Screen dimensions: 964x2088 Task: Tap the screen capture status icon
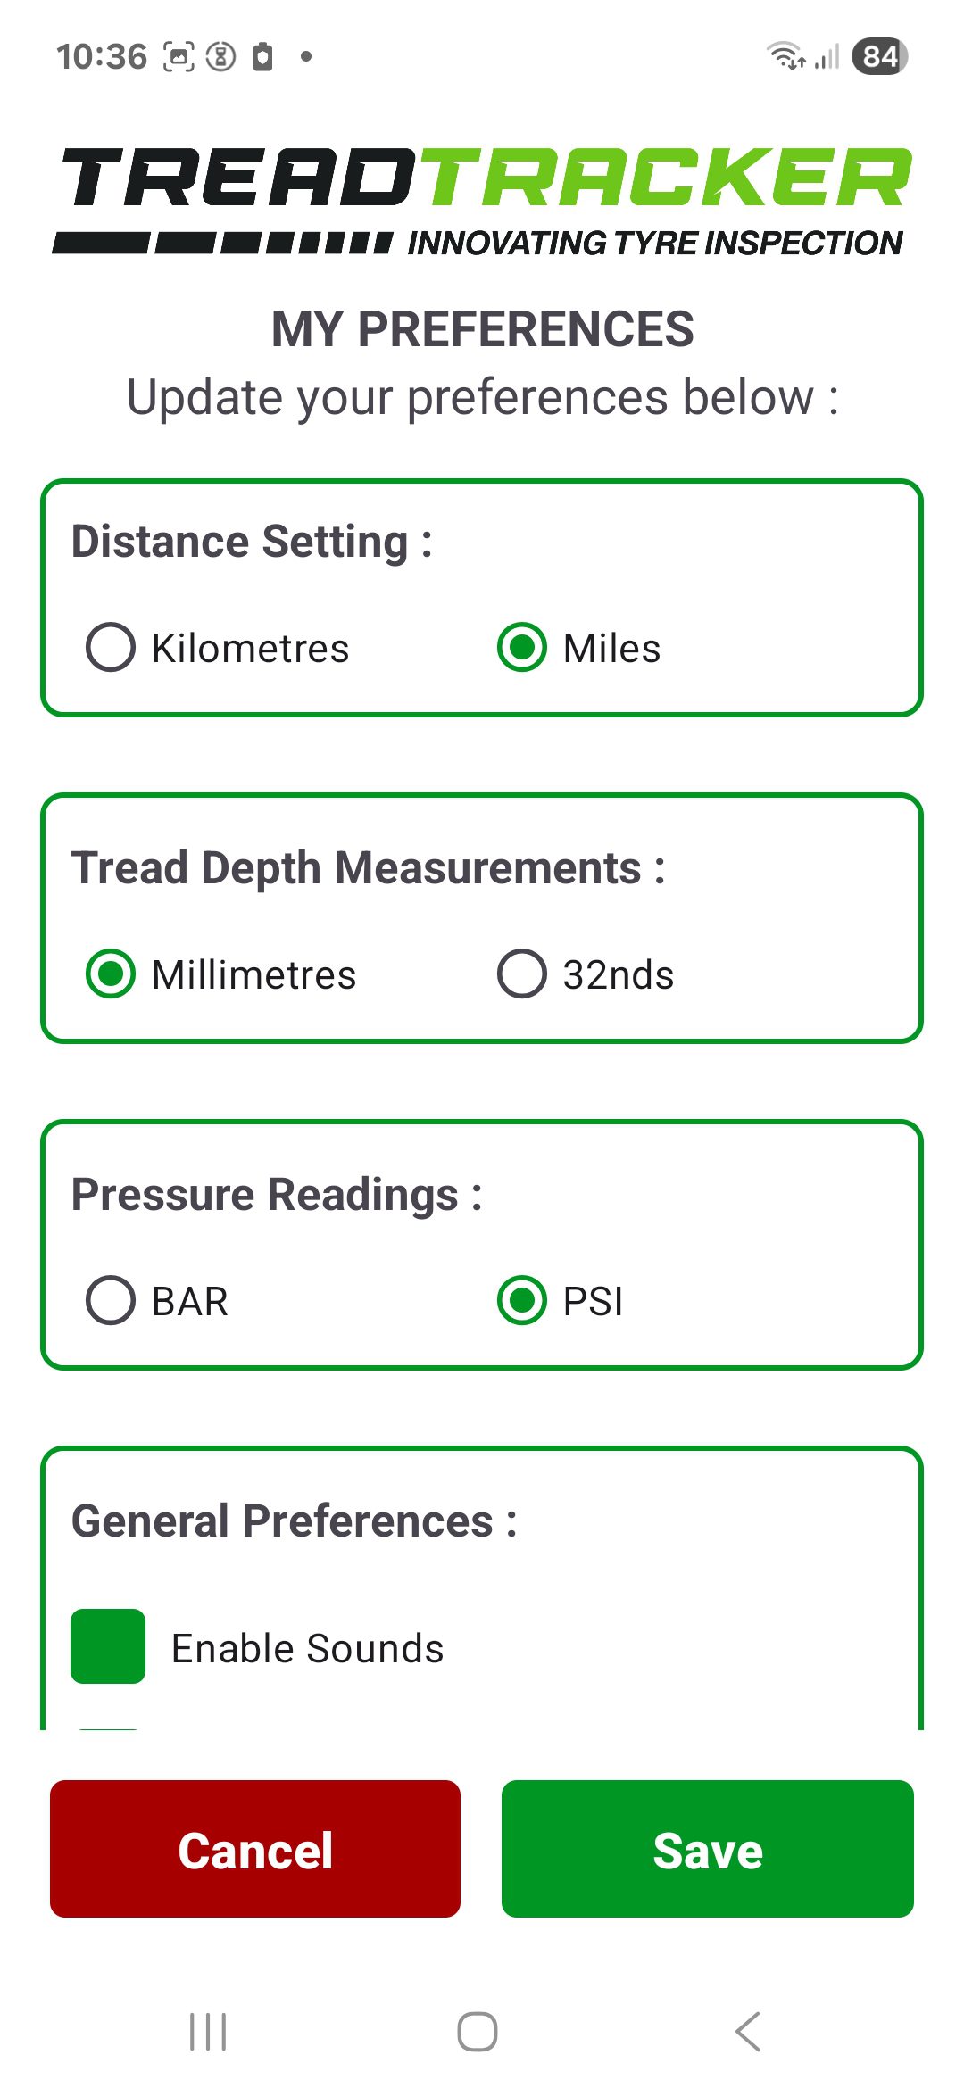pos(179,56)
